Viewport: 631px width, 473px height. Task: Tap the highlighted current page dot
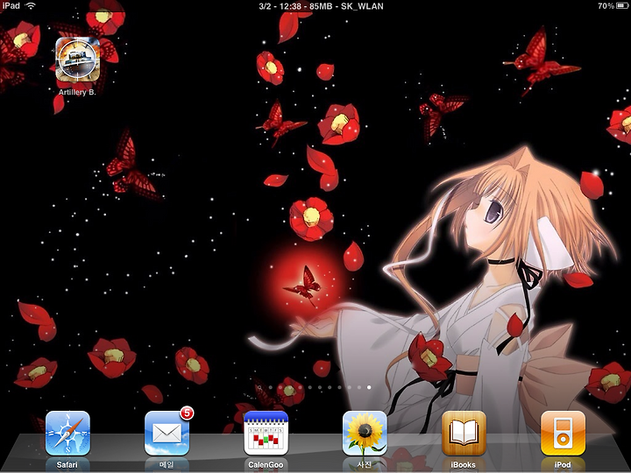[369, 387]
